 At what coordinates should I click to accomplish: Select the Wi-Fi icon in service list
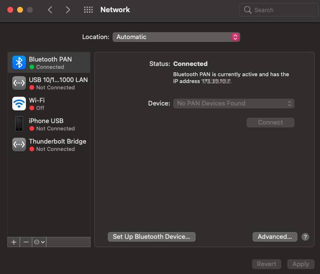coord(19,104)
